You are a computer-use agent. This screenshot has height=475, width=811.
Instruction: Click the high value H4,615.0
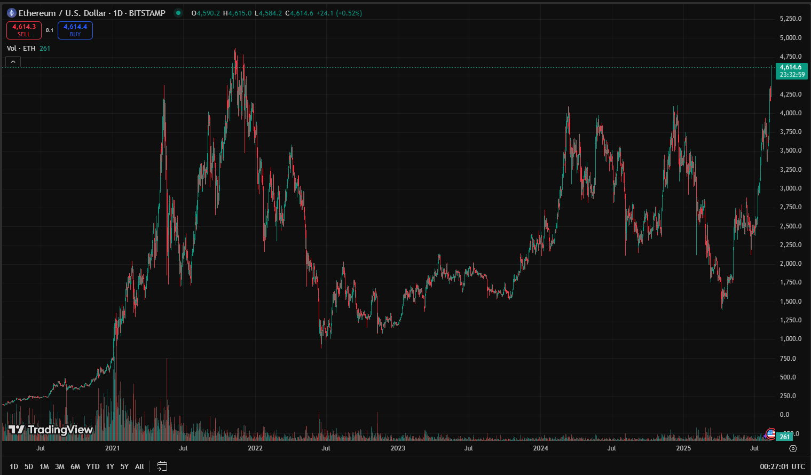tap(237, 13)
